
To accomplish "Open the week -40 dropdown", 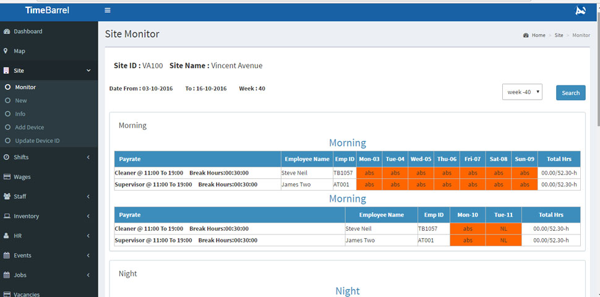I will tap(522, 92).
